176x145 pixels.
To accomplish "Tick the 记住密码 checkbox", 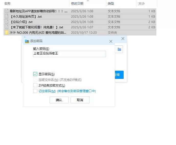I will tap(35, 91).
